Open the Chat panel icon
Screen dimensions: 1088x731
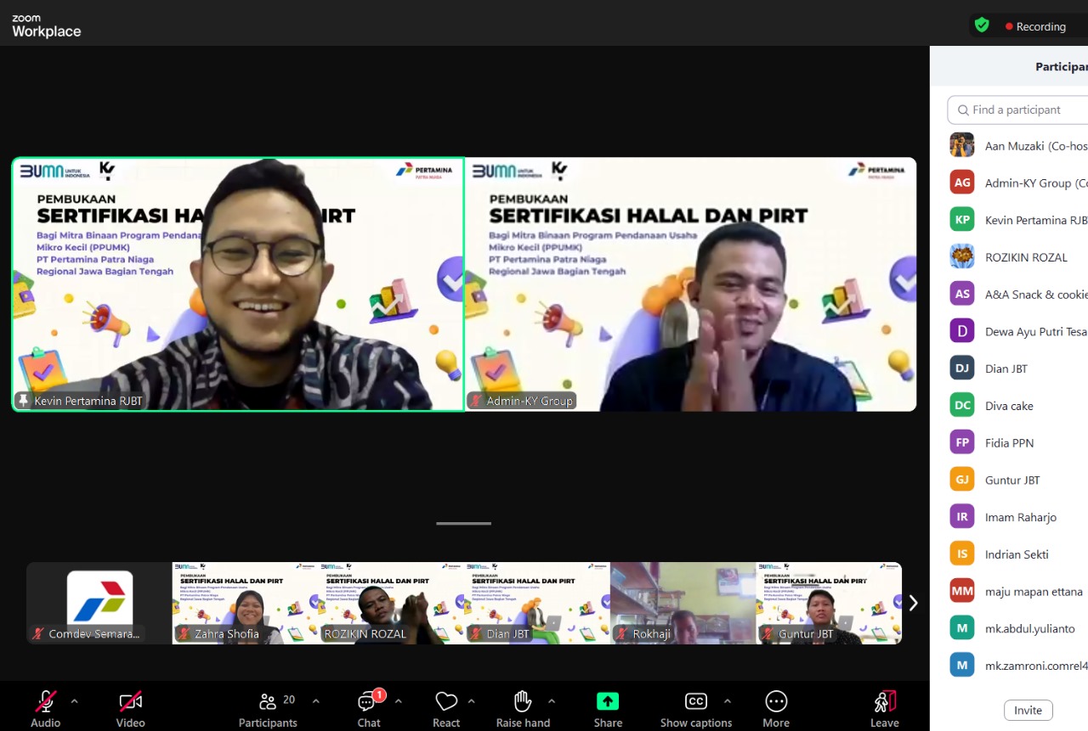368,702
